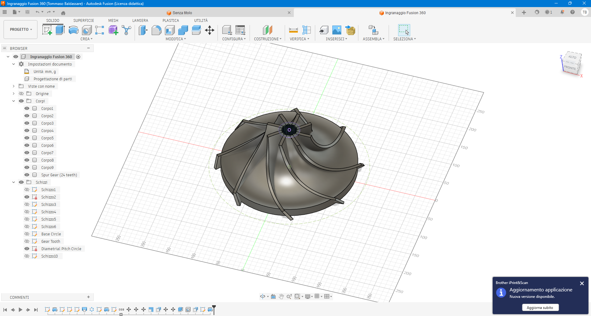The height and width of the screenshot is (316, 591).
Task: Select the orbit Pan hand icon
Action: click(281, 296)
